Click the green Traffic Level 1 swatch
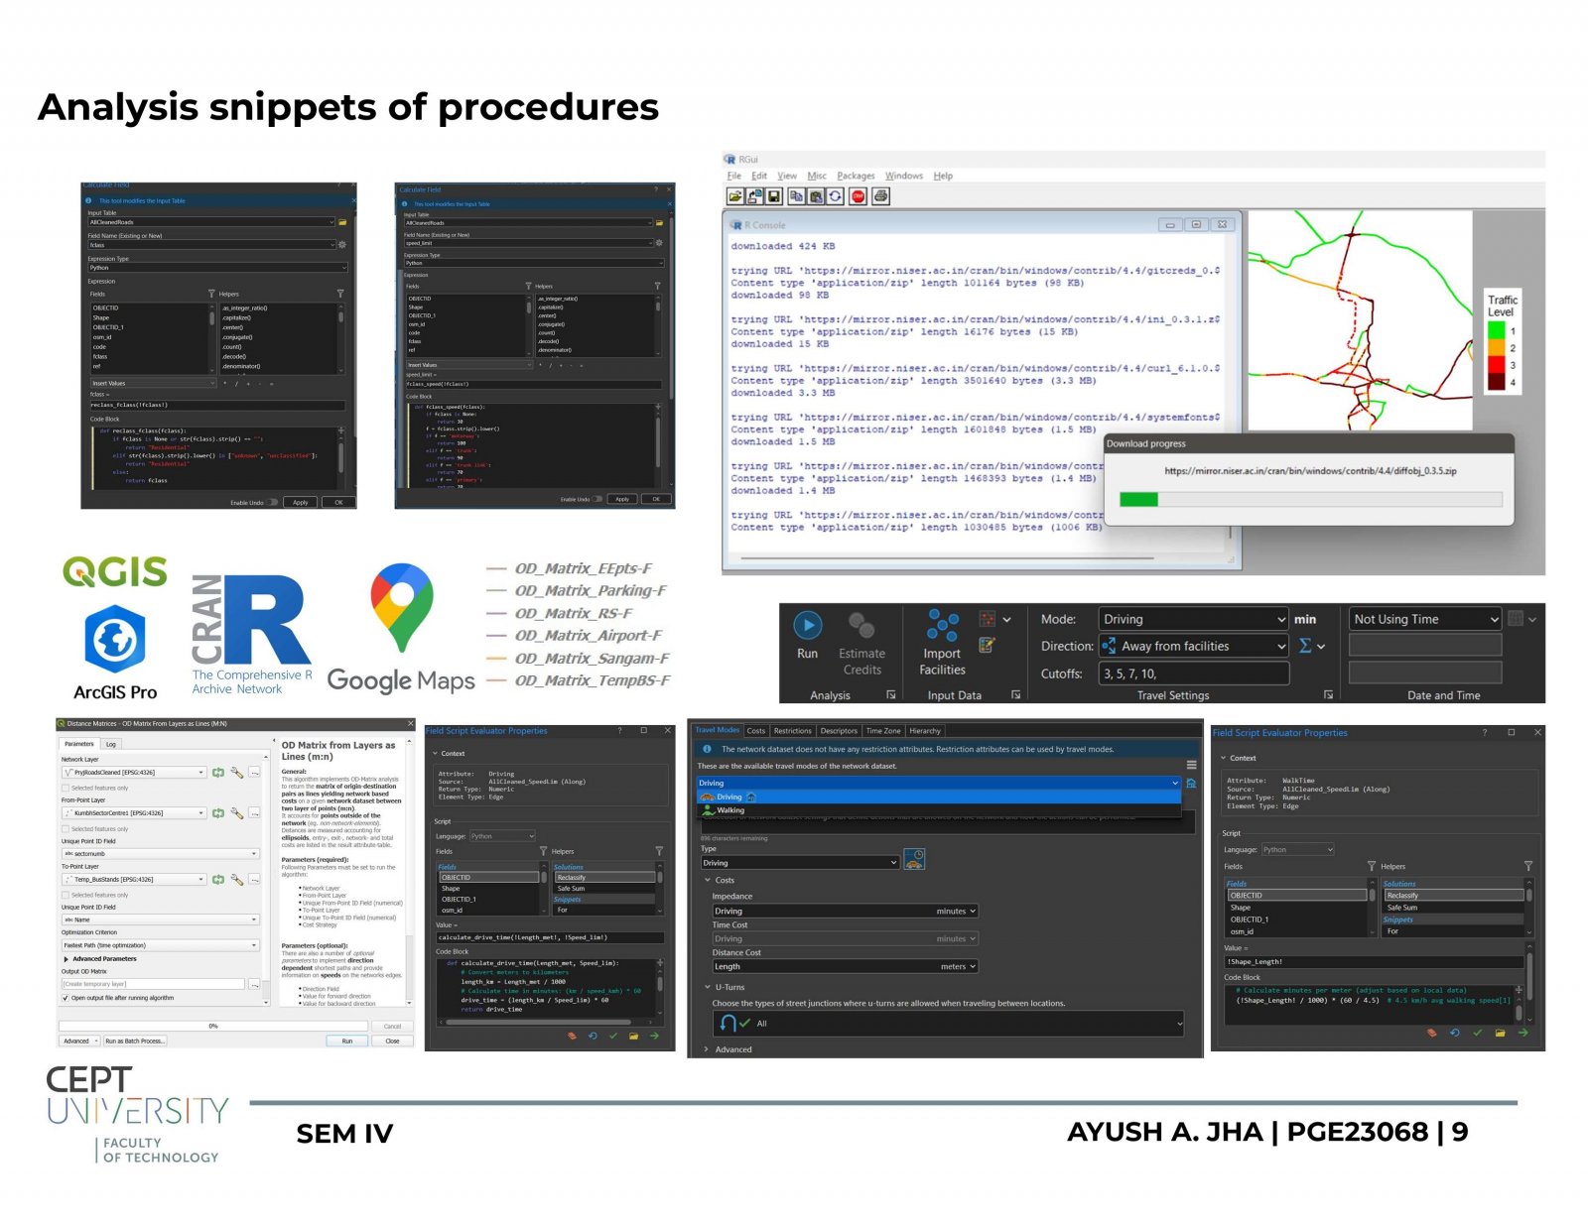The image size is (1588, 1226). point(1497,331)
